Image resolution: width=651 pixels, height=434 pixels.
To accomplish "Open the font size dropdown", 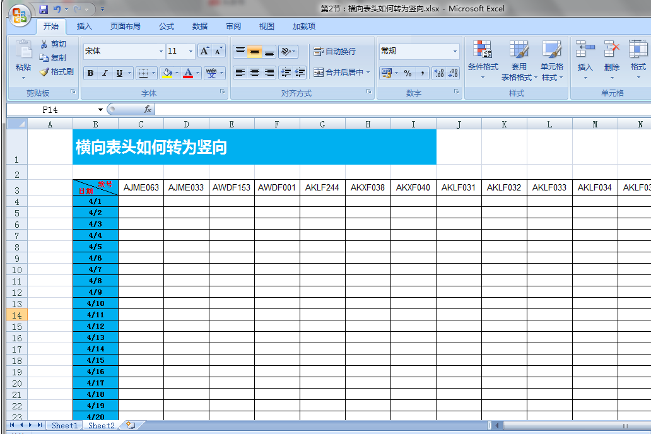I will [x=191, y=51].
